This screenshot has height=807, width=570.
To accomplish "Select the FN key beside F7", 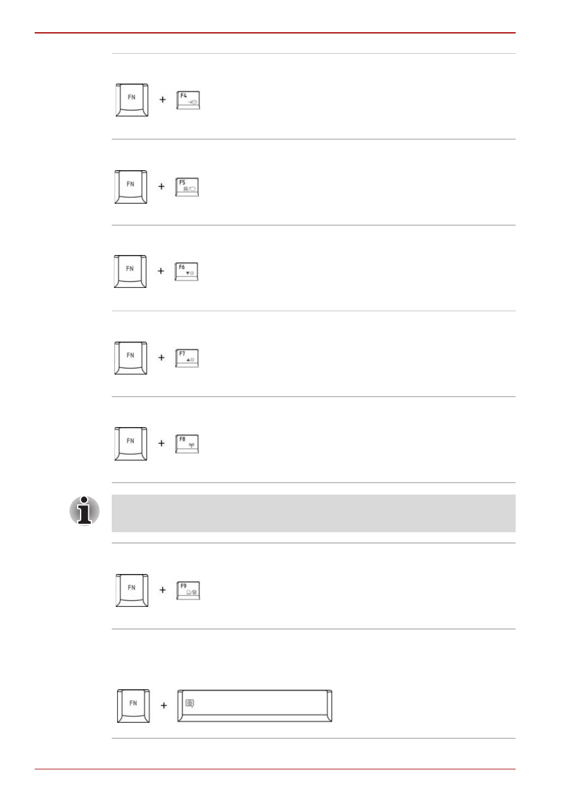I will (x=131, y=358).
